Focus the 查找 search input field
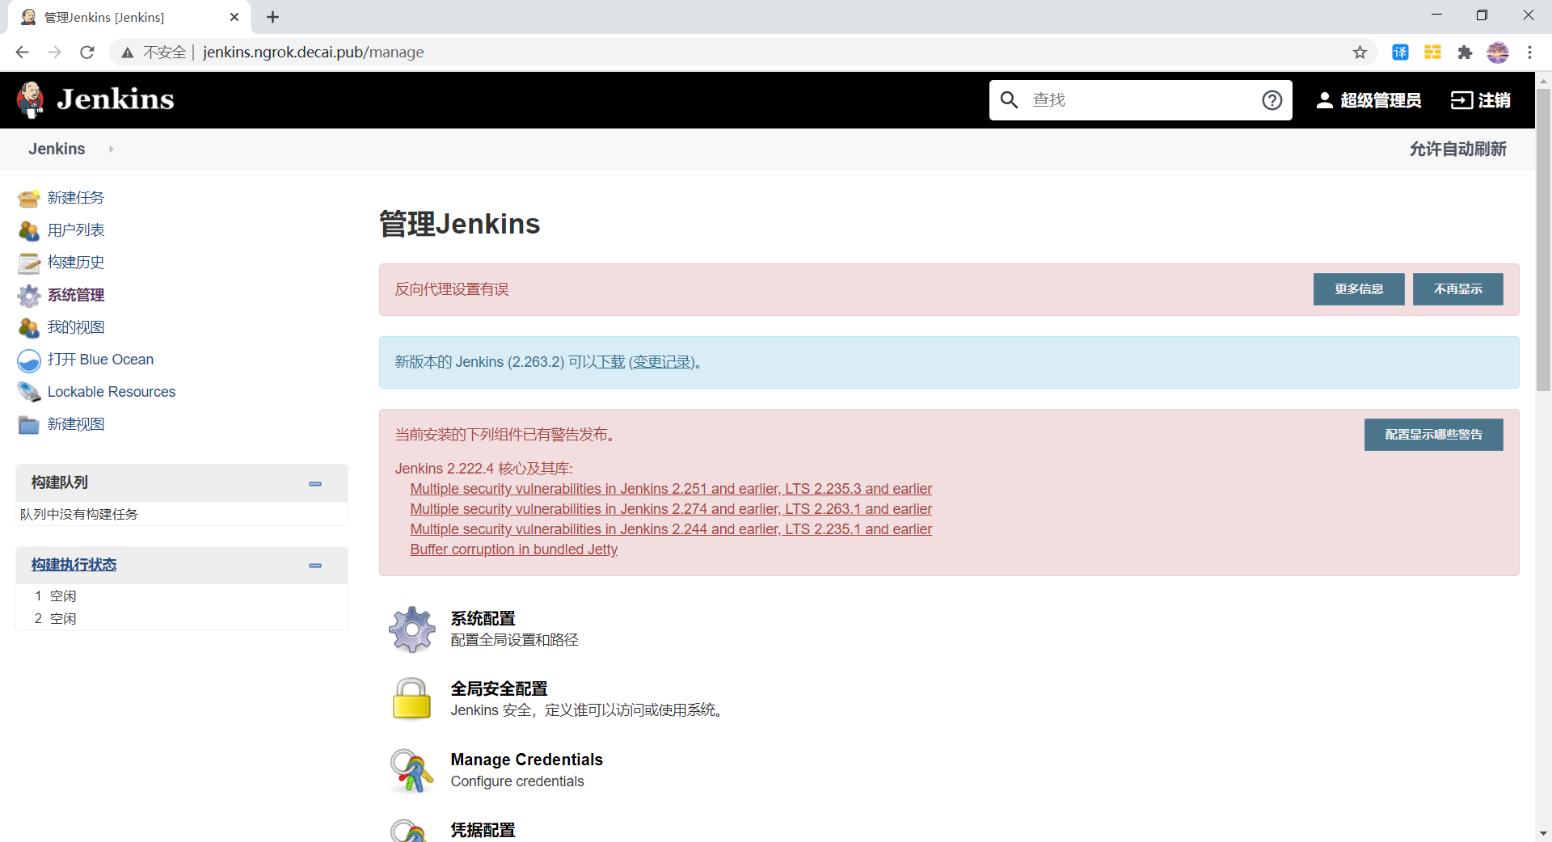 1141,100
